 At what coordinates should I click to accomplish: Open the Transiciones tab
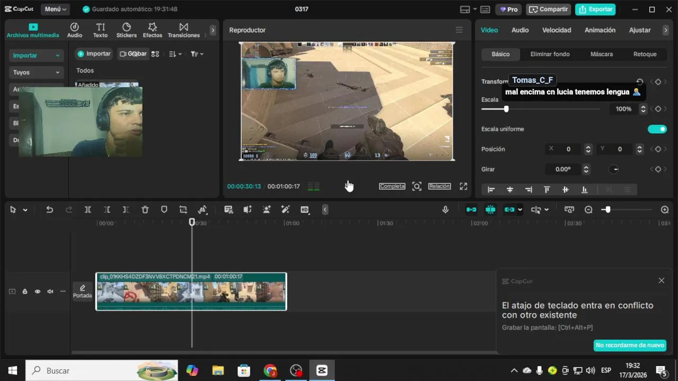[184, 30]
